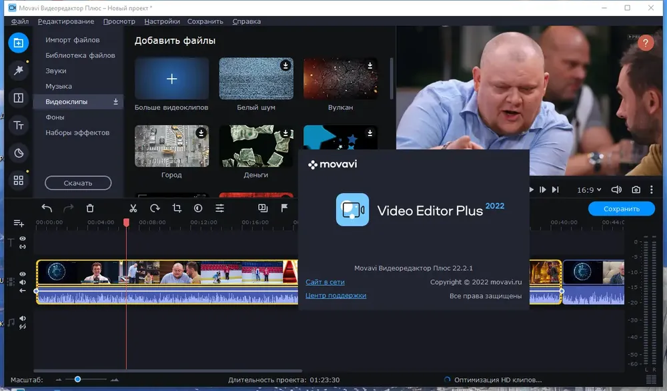
Task: Open the file import tab icon
Action: [x=18, y=43]
